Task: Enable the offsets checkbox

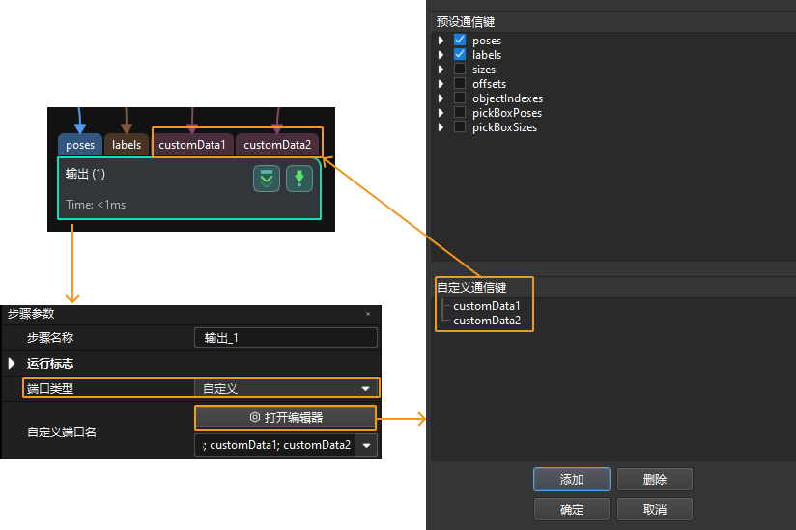Action: (x=460, y=83)
